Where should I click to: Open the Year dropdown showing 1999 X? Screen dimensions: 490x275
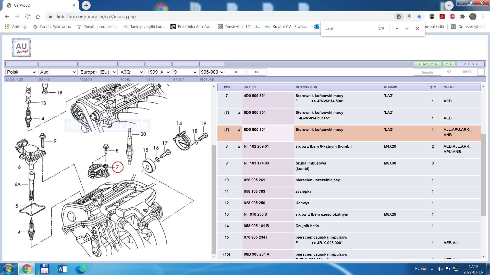click(x=158, y=72)
